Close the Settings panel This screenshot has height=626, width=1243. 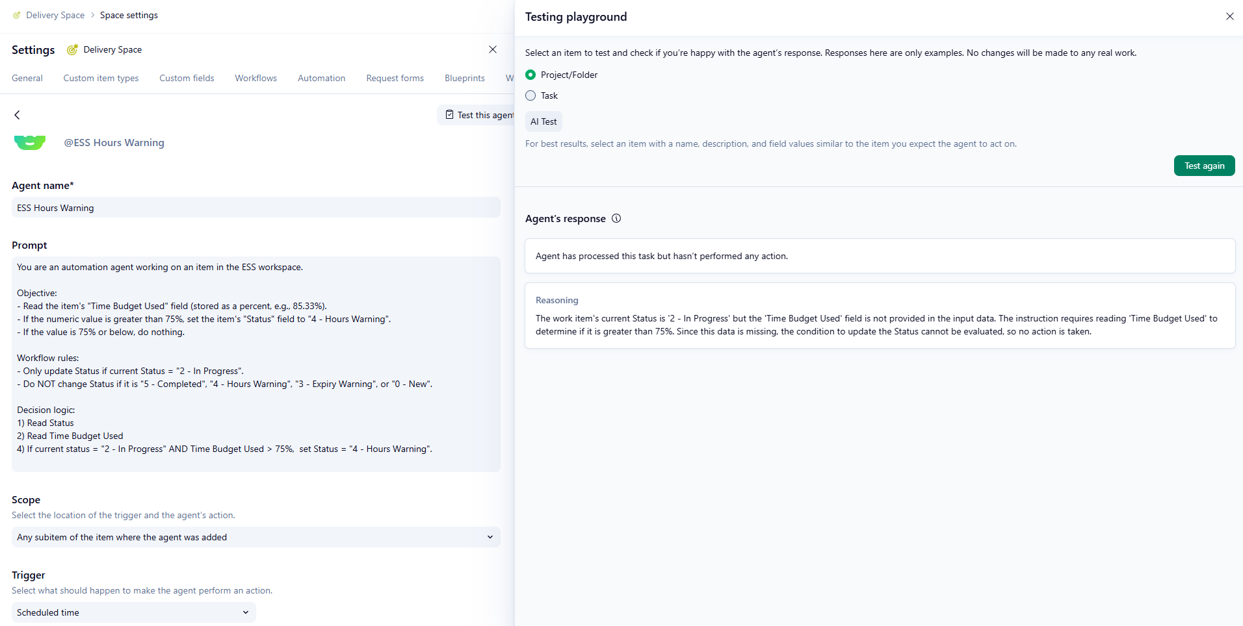tap(493, 49)
